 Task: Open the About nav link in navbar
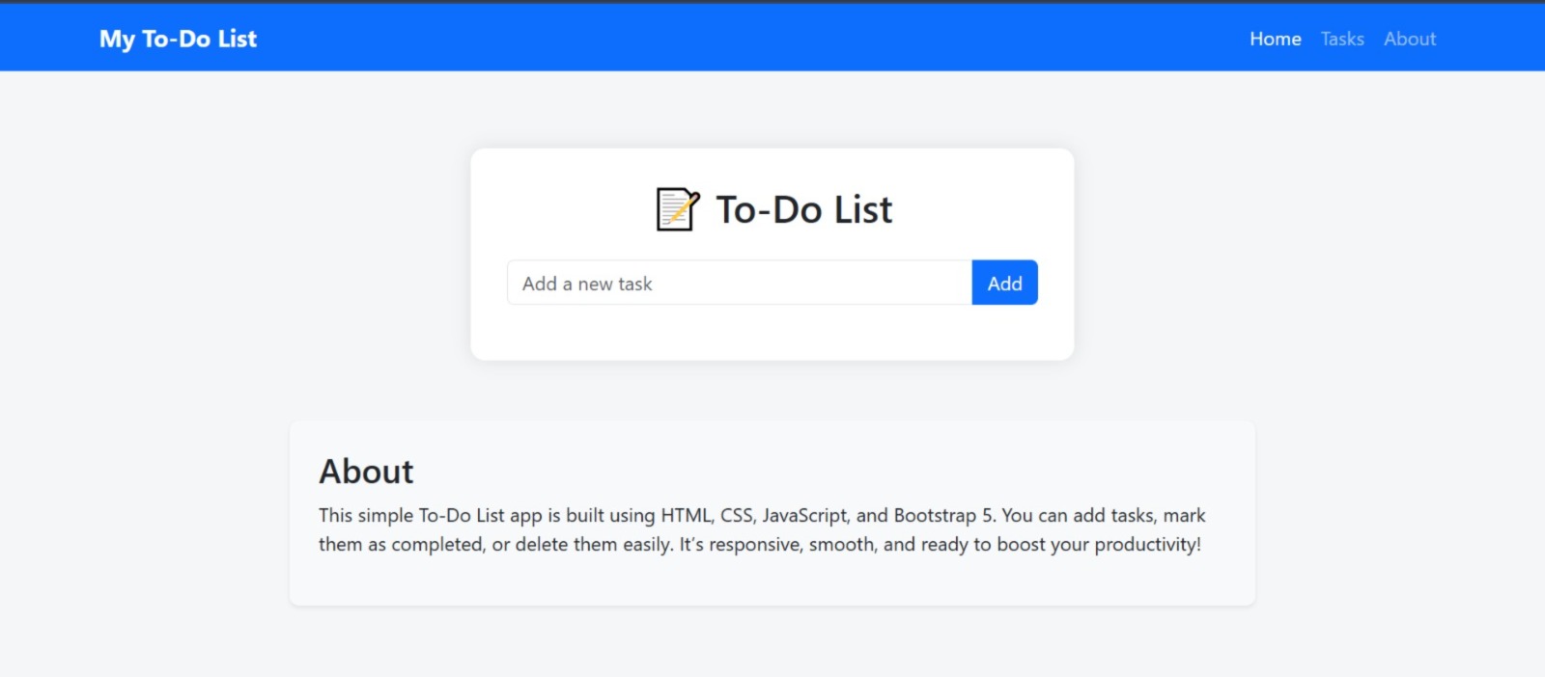click(x=1410, y=39)
